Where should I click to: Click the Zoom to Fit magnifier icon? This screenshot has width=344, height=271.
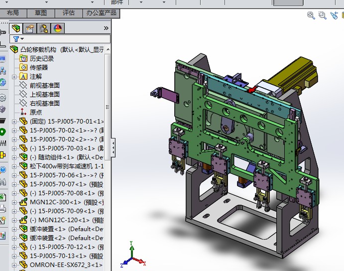pyautogui.click(x=311, y=15)
